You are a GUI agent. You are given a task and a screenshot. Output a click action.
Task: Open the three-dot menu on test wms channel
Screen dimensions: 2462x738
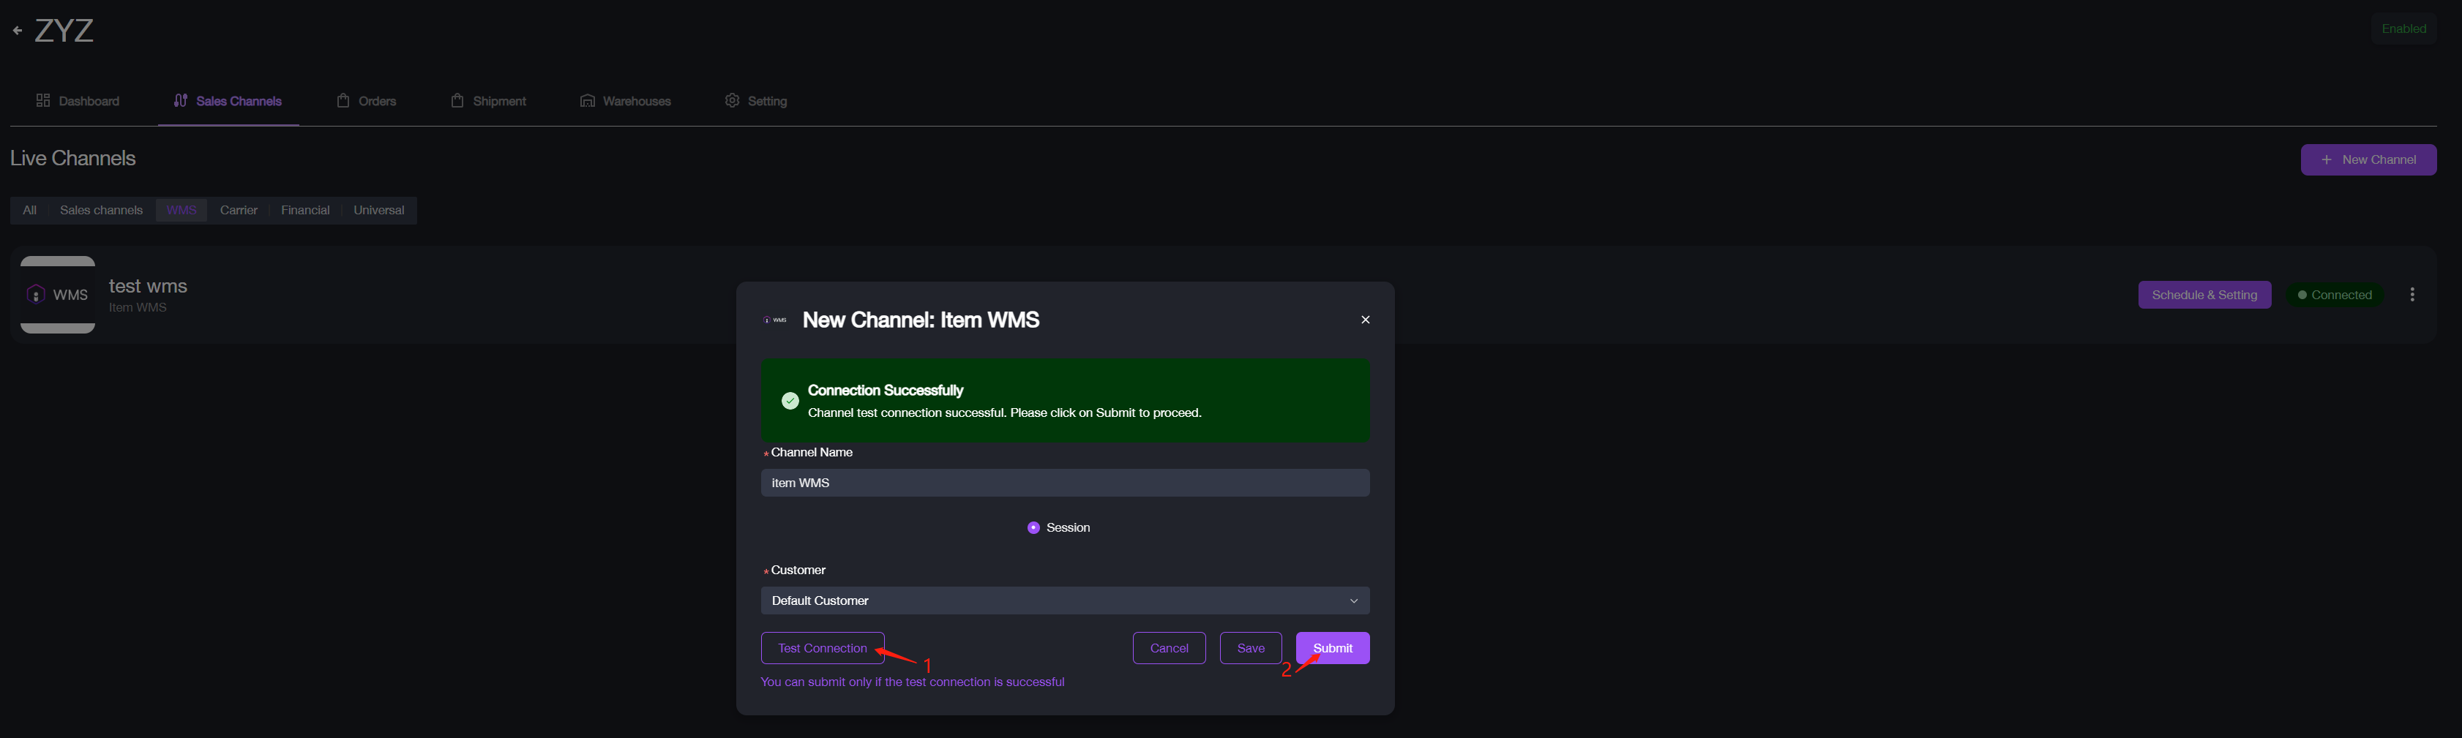[x=2412, y=294]
